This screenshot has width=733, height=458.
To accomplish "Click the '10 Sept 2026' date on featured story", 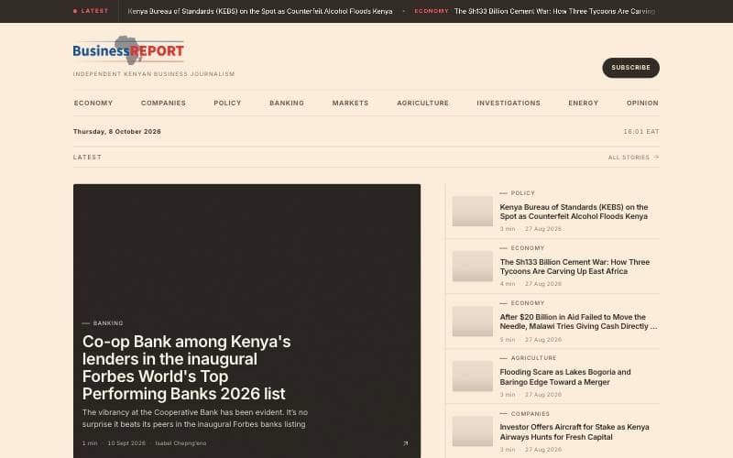I will point(126,443).
